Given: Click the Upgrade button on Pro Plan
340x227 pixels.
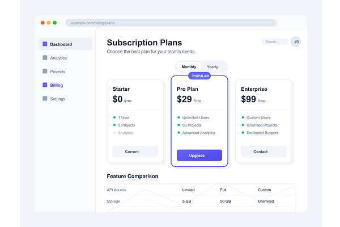Looking at the screenshot, I should [x=199, y=155].
